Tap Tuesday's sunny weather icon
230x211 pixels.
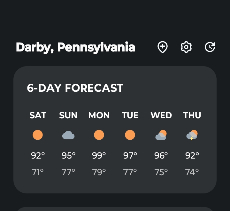click(130, 135)
